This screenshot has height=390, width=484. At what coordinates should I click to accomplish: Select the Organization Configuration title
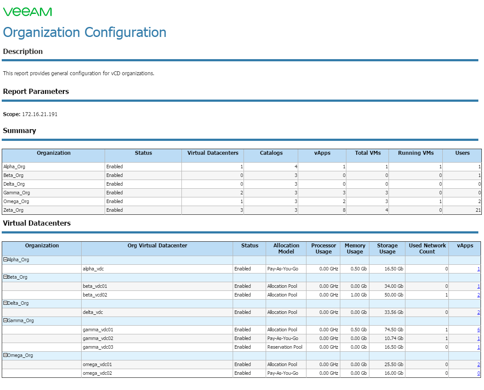pos(85,33)
